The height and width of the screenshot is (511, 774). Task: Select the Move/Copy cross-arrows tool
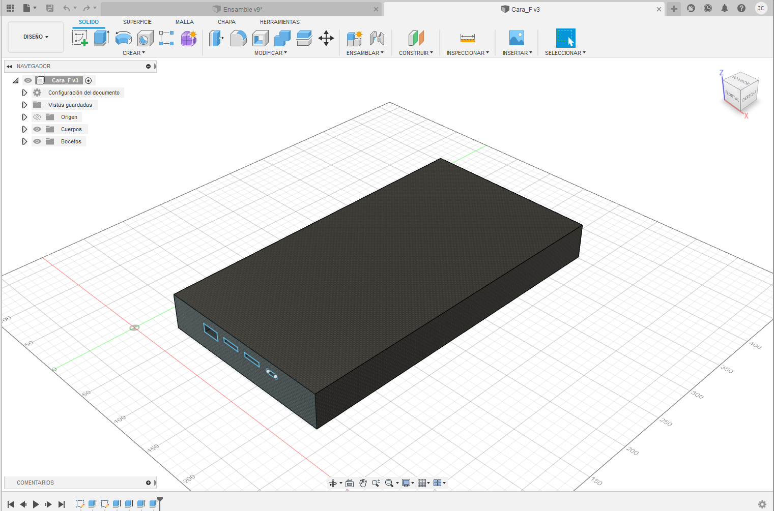326,38
